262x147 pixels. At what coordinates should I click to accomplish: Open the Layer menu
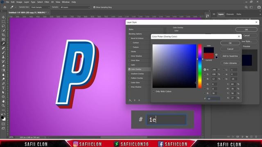click(x=26, y=2)
